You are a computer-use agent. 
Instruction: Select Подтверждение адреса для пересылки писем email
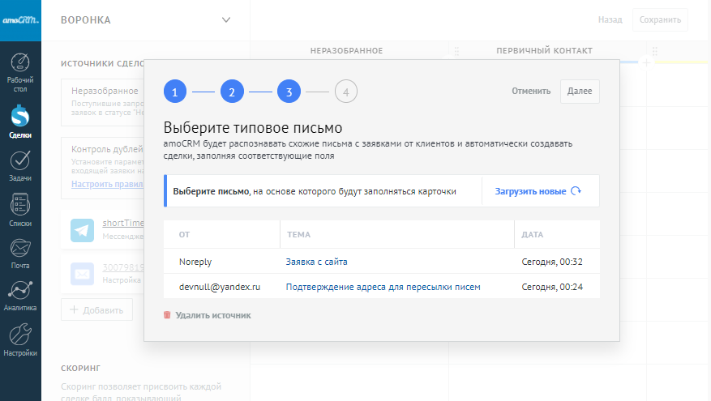(383, 287)
